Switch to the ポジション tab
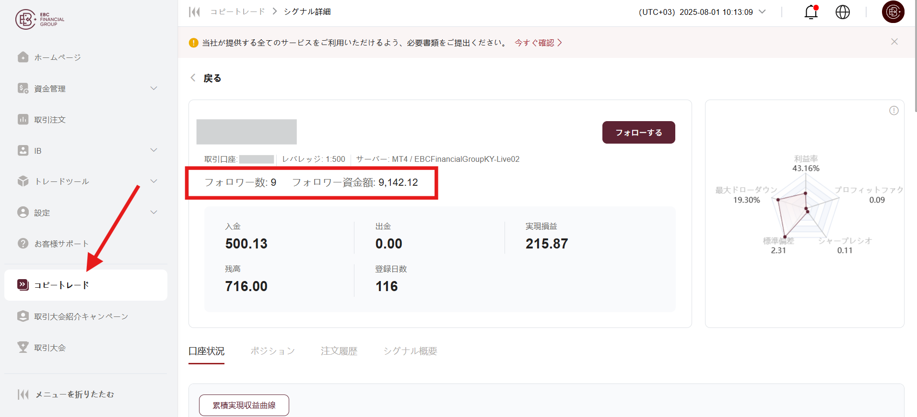 pos(272,351)
